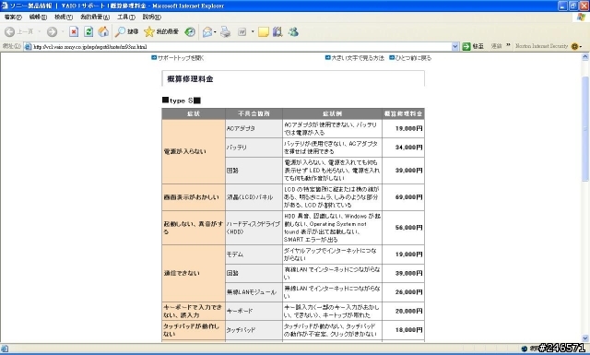The image size is (590, 355).
Task: Open the Favorites (我的最愛) star button
Action: [x=161, y=32]
